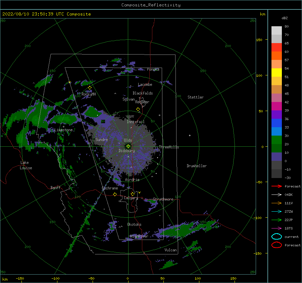302x283 pixels.
Task: Select the slate purple 0-10 dBZ swatch
Action: pos(276,157)
